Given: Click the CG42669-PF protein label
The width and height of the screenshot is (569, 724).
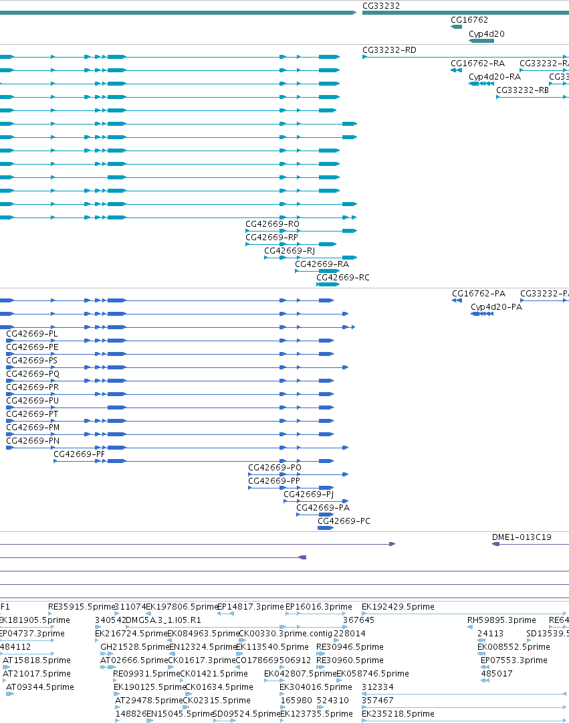Looking at the screenshot, I should (x=80, y=454).
